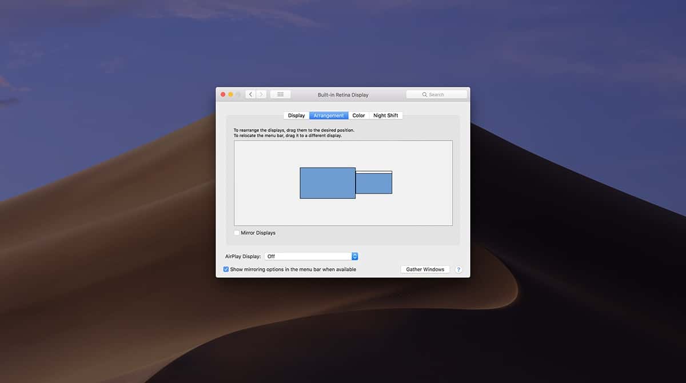
Task: Open the AirPlay Display dropdown
Action: (x=309, y=256)
